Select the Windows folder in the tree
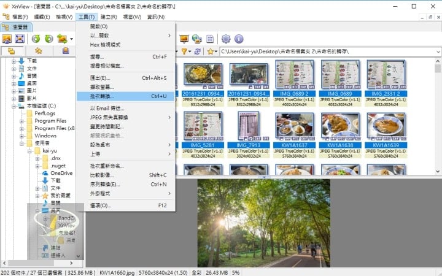The height and width of the screenshot is (276, 442). point(42,136)
